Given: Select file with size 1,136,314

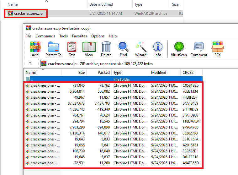Looking at the screenshot, I should tap(113, 133).
